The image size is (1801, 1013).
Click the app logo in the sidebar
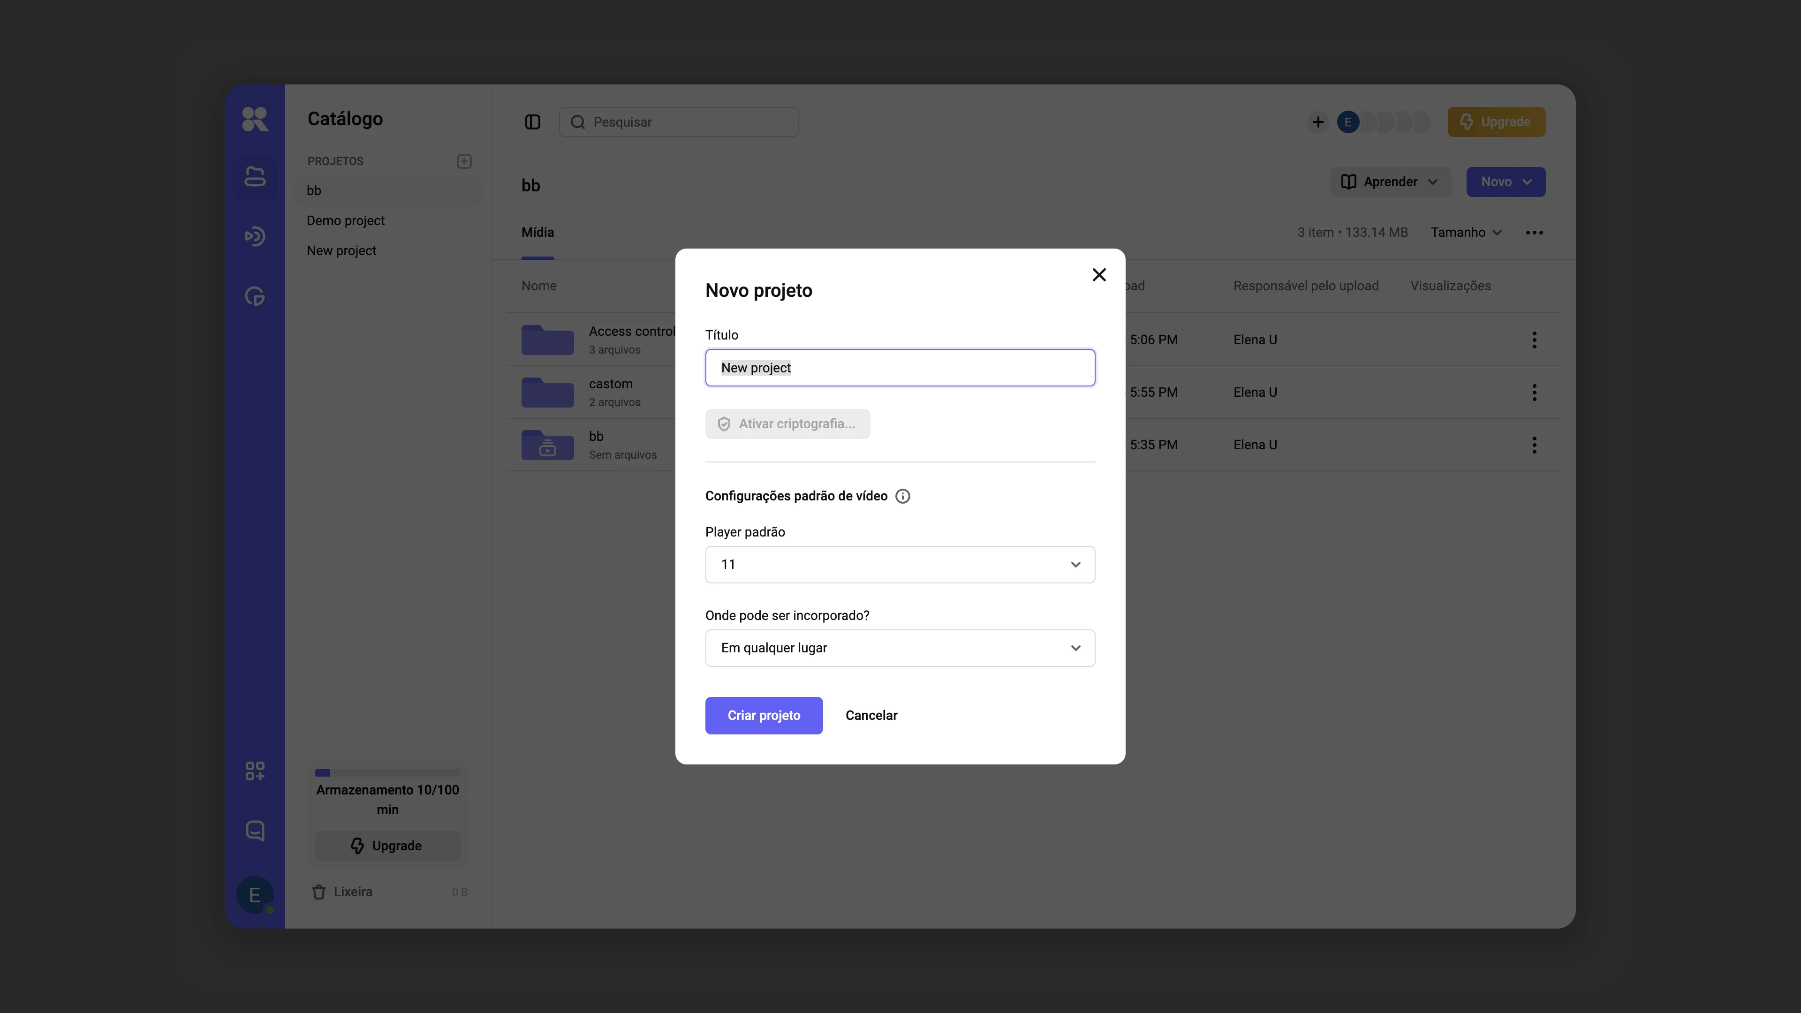[255, 119]
